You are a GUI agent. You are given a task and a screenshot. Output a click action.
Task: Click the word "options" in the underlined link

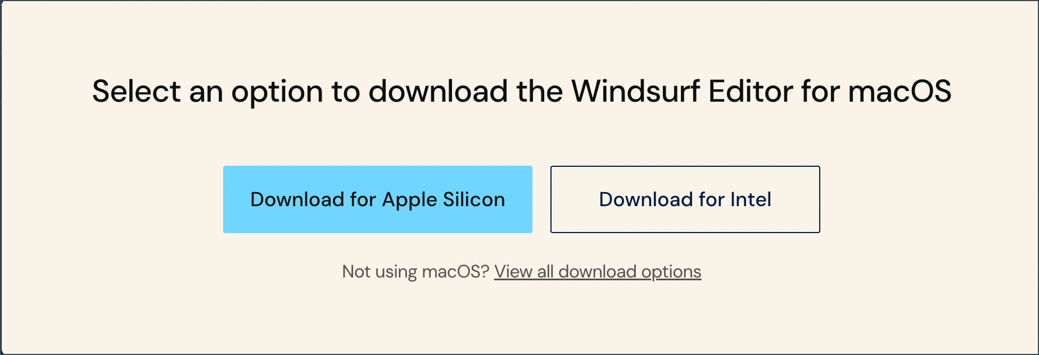(x=671, y=272)
